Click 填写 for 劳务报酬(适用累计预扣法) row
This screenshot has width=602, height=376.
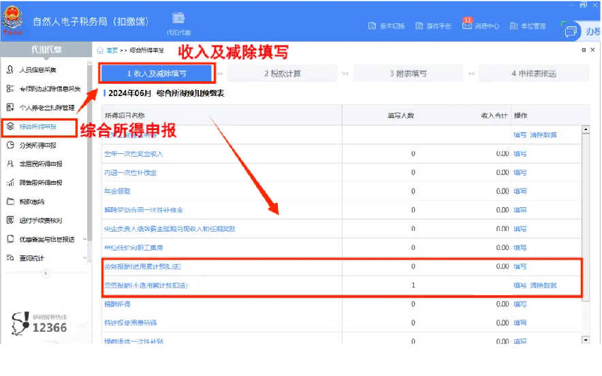[x=520, y=266]
